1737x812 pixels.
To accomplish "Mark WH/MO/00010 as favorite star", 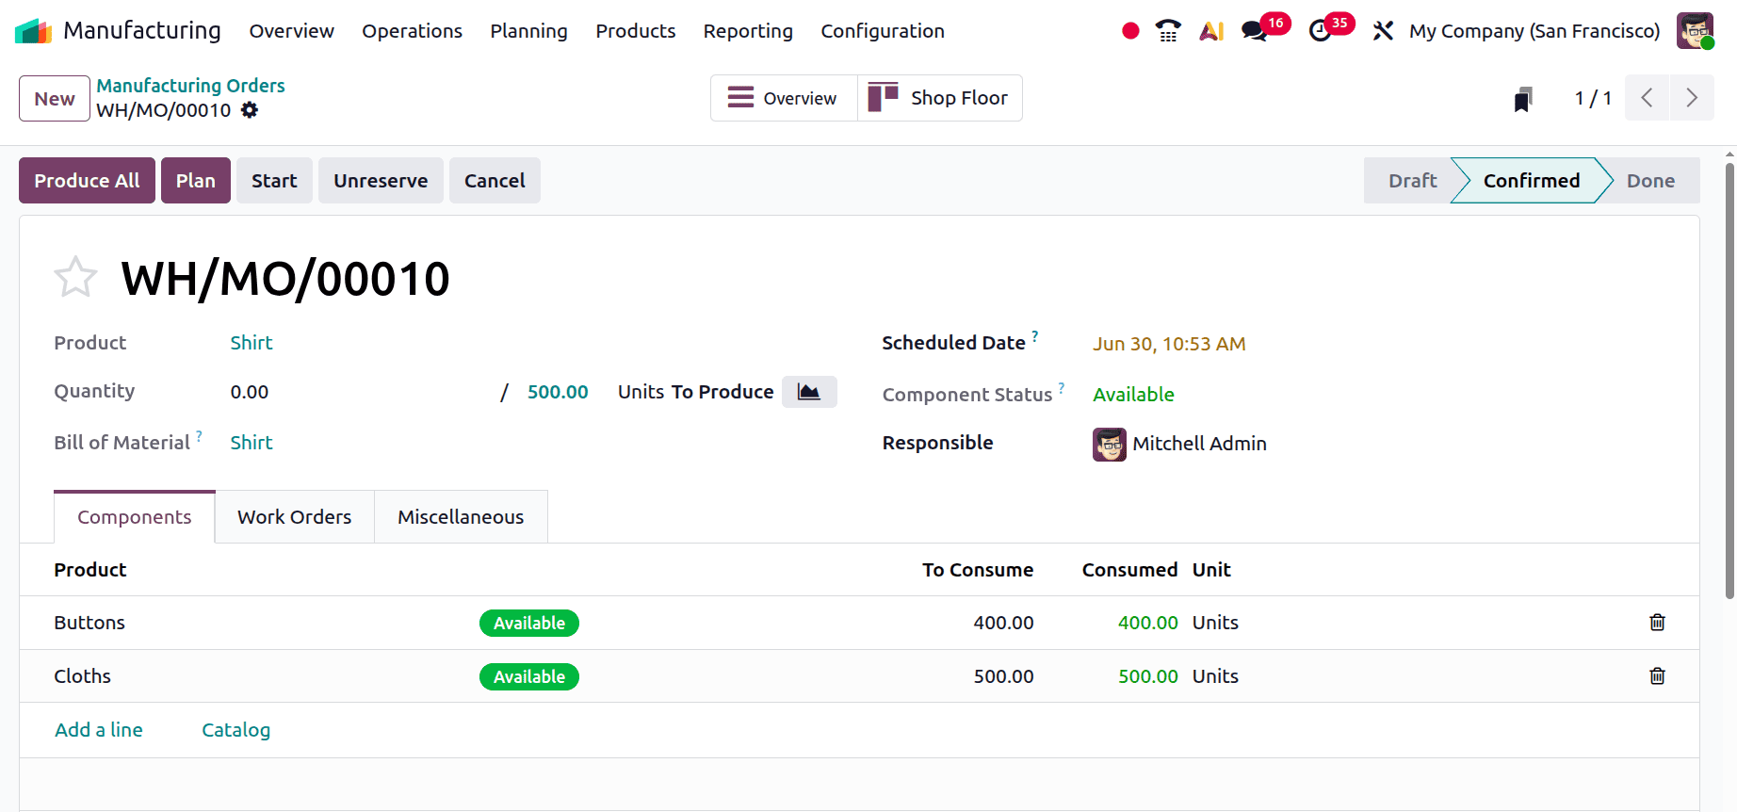I will 75,278.
